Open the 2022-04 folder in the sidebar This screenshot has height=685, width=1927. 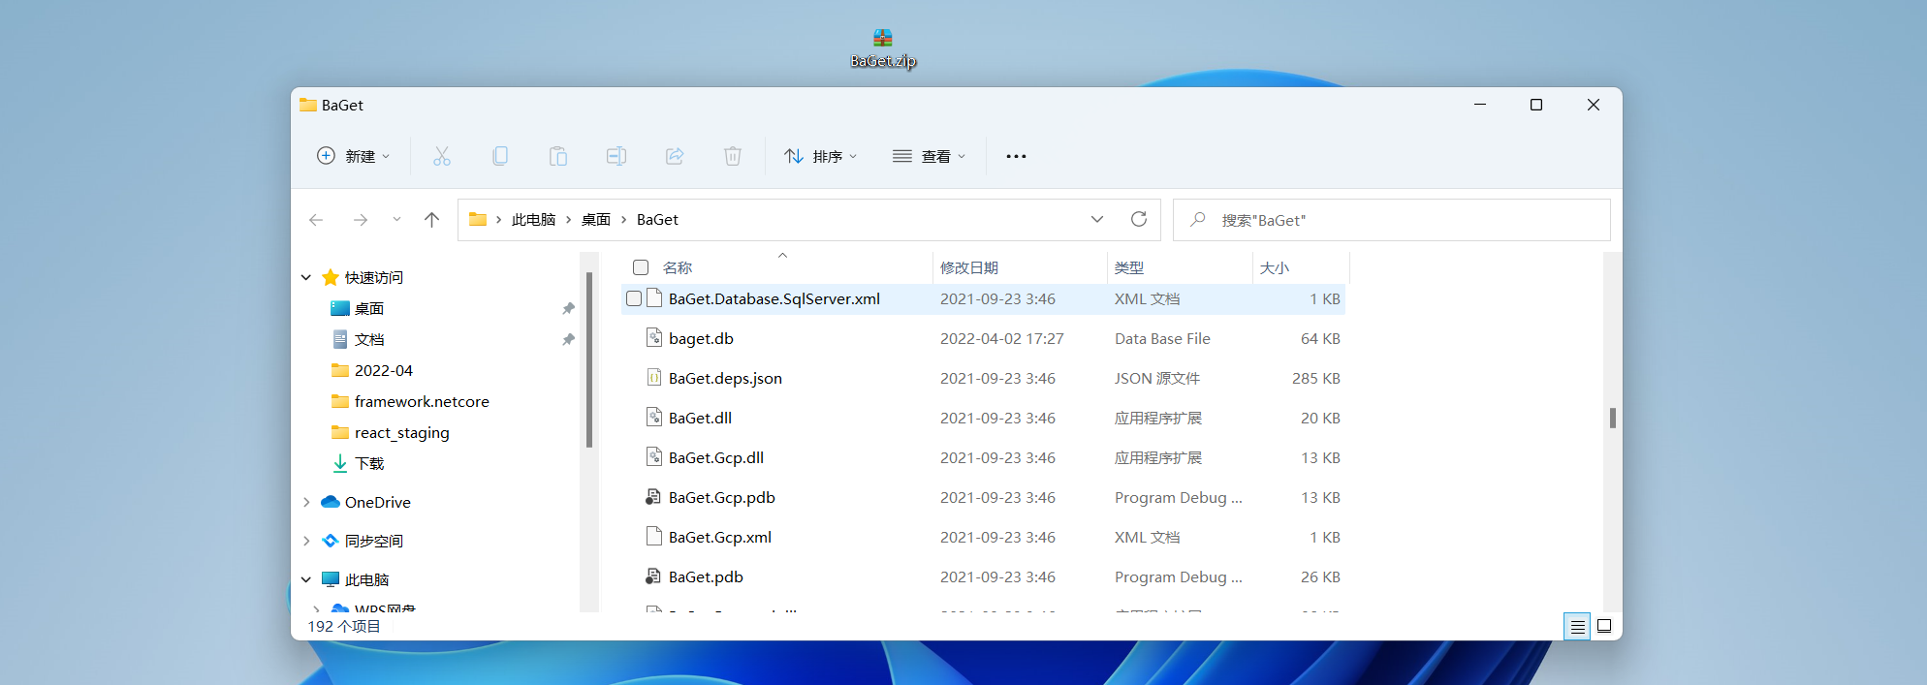pos(383,370)
